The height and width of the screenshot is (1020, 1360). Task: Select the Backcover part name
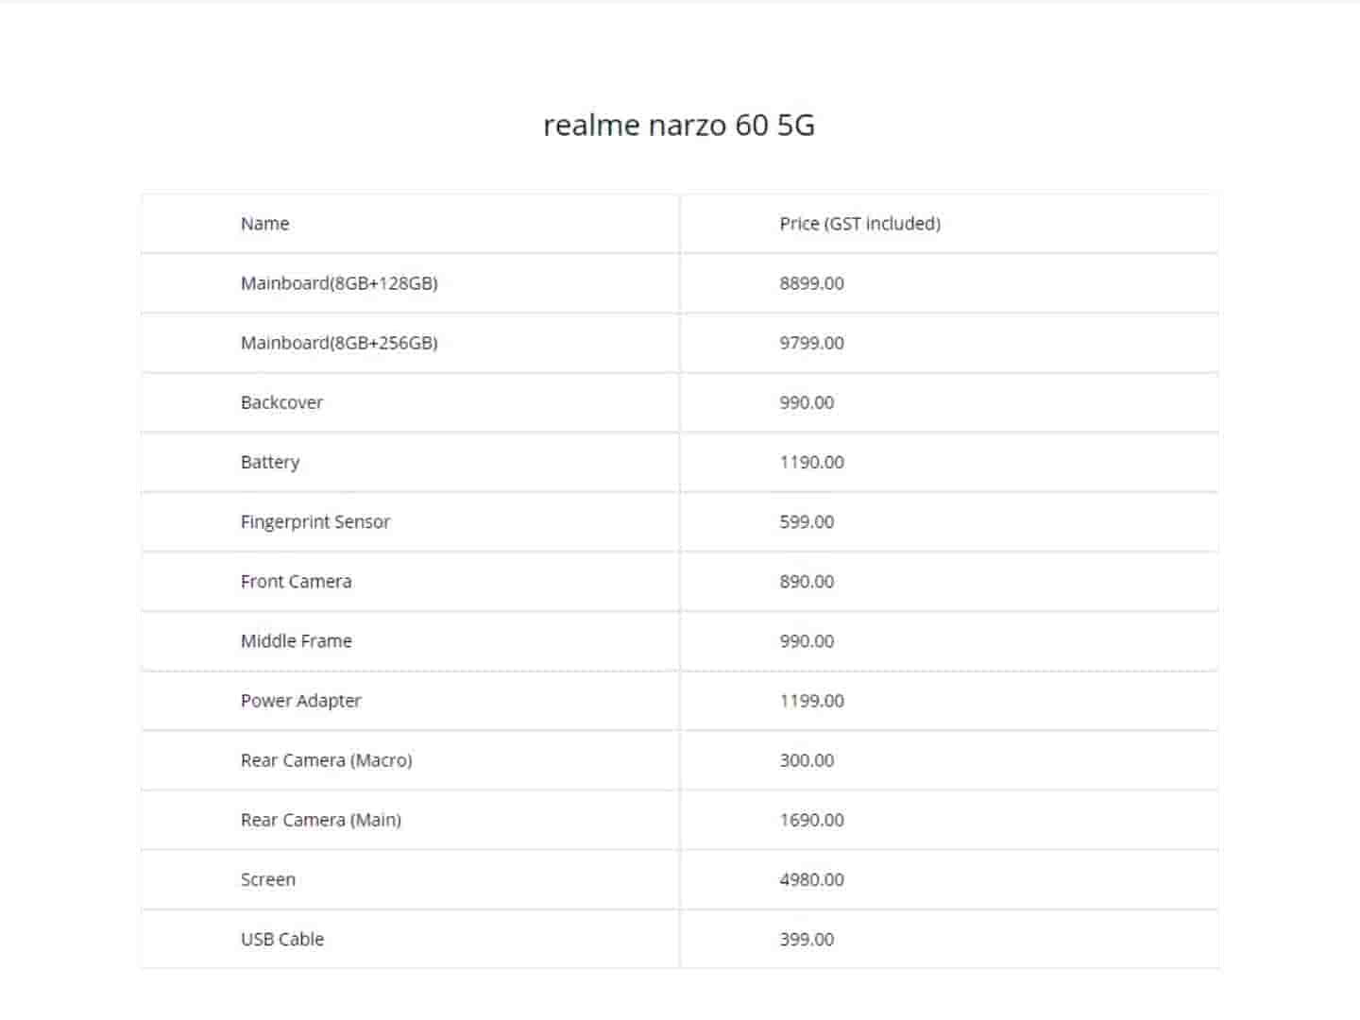click(281, 402)
